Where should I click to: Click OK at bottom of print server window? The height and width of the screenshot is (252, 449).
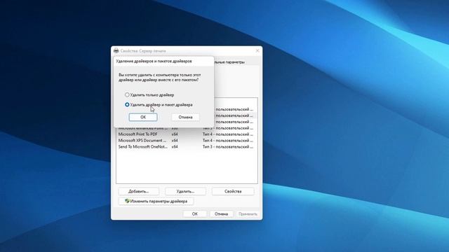pyautogui.click(x=195, y=213)
